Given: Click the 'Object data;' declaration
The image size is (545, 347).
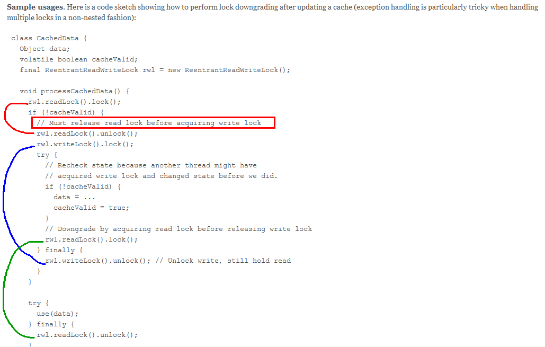Looking at the screenshot, I should 45,49.
